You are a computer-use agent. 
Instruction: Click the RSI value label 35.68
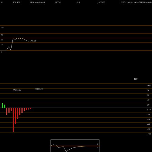pos(33,41)
